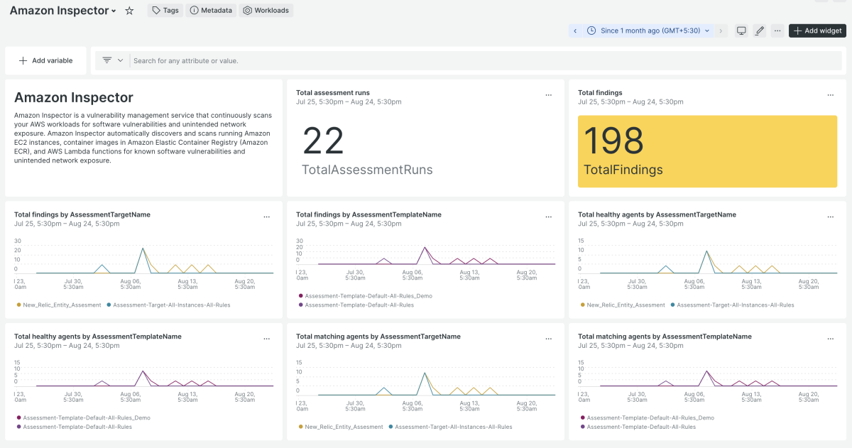Click Add variable button
The width and height of the screenshot is (852, 448).
click(46, 60)
